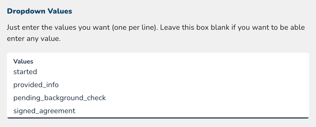Click the 'pending_background_check' value line

[60, 98]
